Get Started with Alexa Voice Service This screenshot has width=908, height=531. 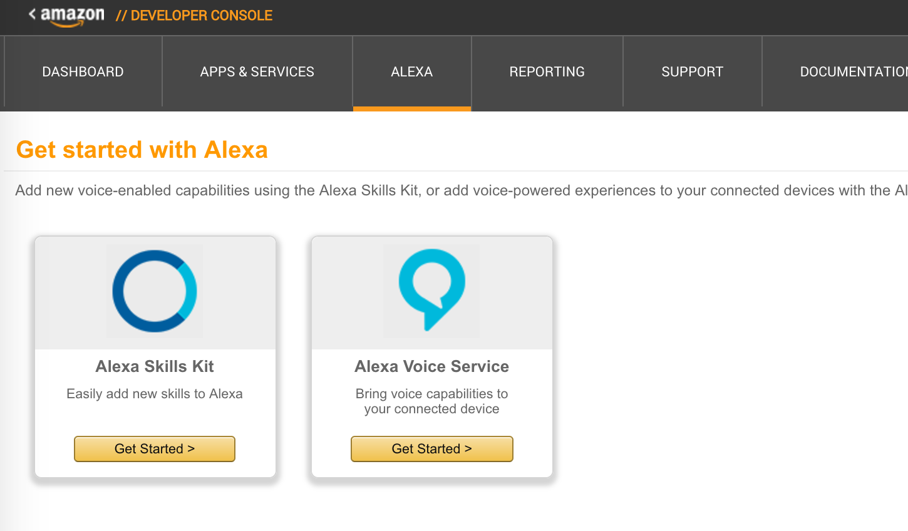432,449
